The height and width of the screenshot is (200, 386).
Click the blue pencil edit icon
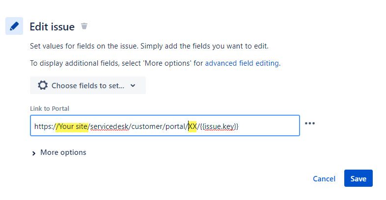pyautogui.click(x=14, y=26)
